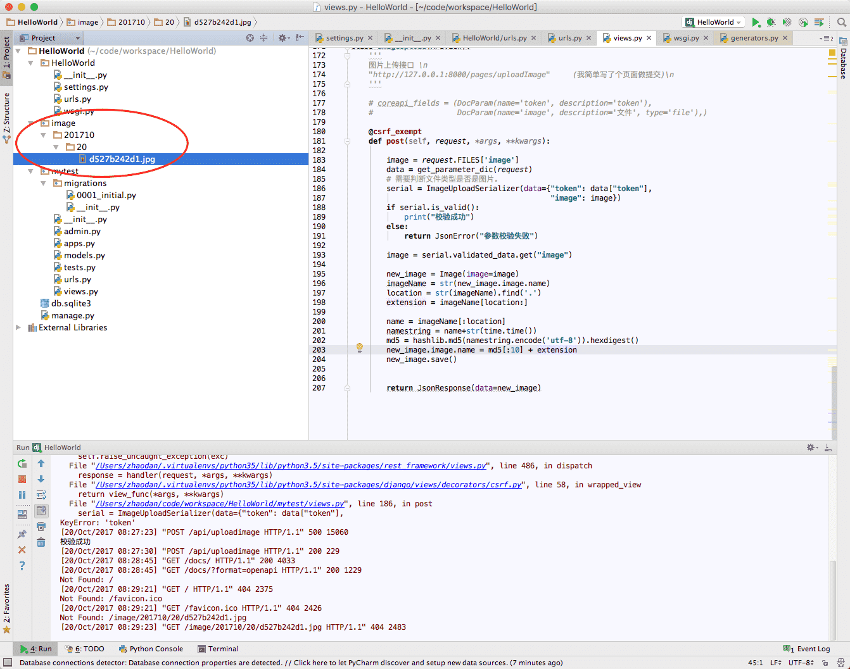Click the code fold marker on line 181
Viewport: 850px width, 669px height.
pos(347,141)
